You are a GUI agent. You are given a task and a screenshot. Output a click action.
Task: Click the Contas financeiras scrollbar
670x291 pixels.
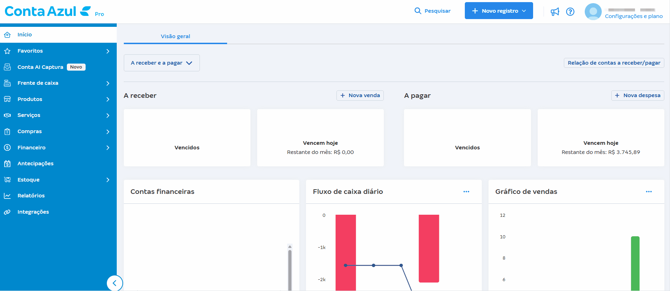(x=290, y=268)
